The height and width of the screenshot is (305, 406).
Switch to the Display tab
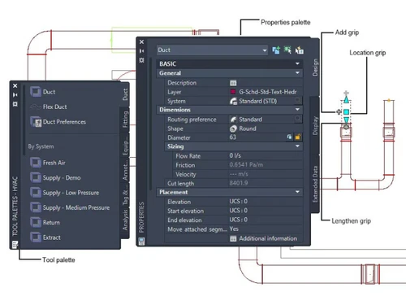pos(315,125)
